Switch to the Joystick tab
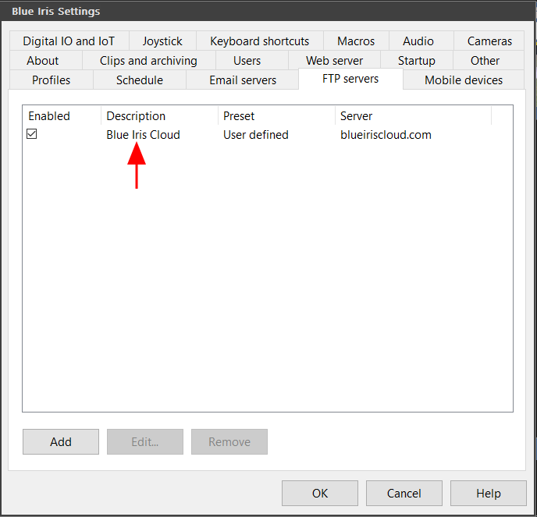537x517 pixels. 162,41
